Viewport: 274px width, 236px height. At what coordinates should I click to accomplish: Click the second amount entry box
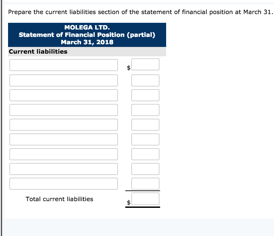tap(145, 80)
